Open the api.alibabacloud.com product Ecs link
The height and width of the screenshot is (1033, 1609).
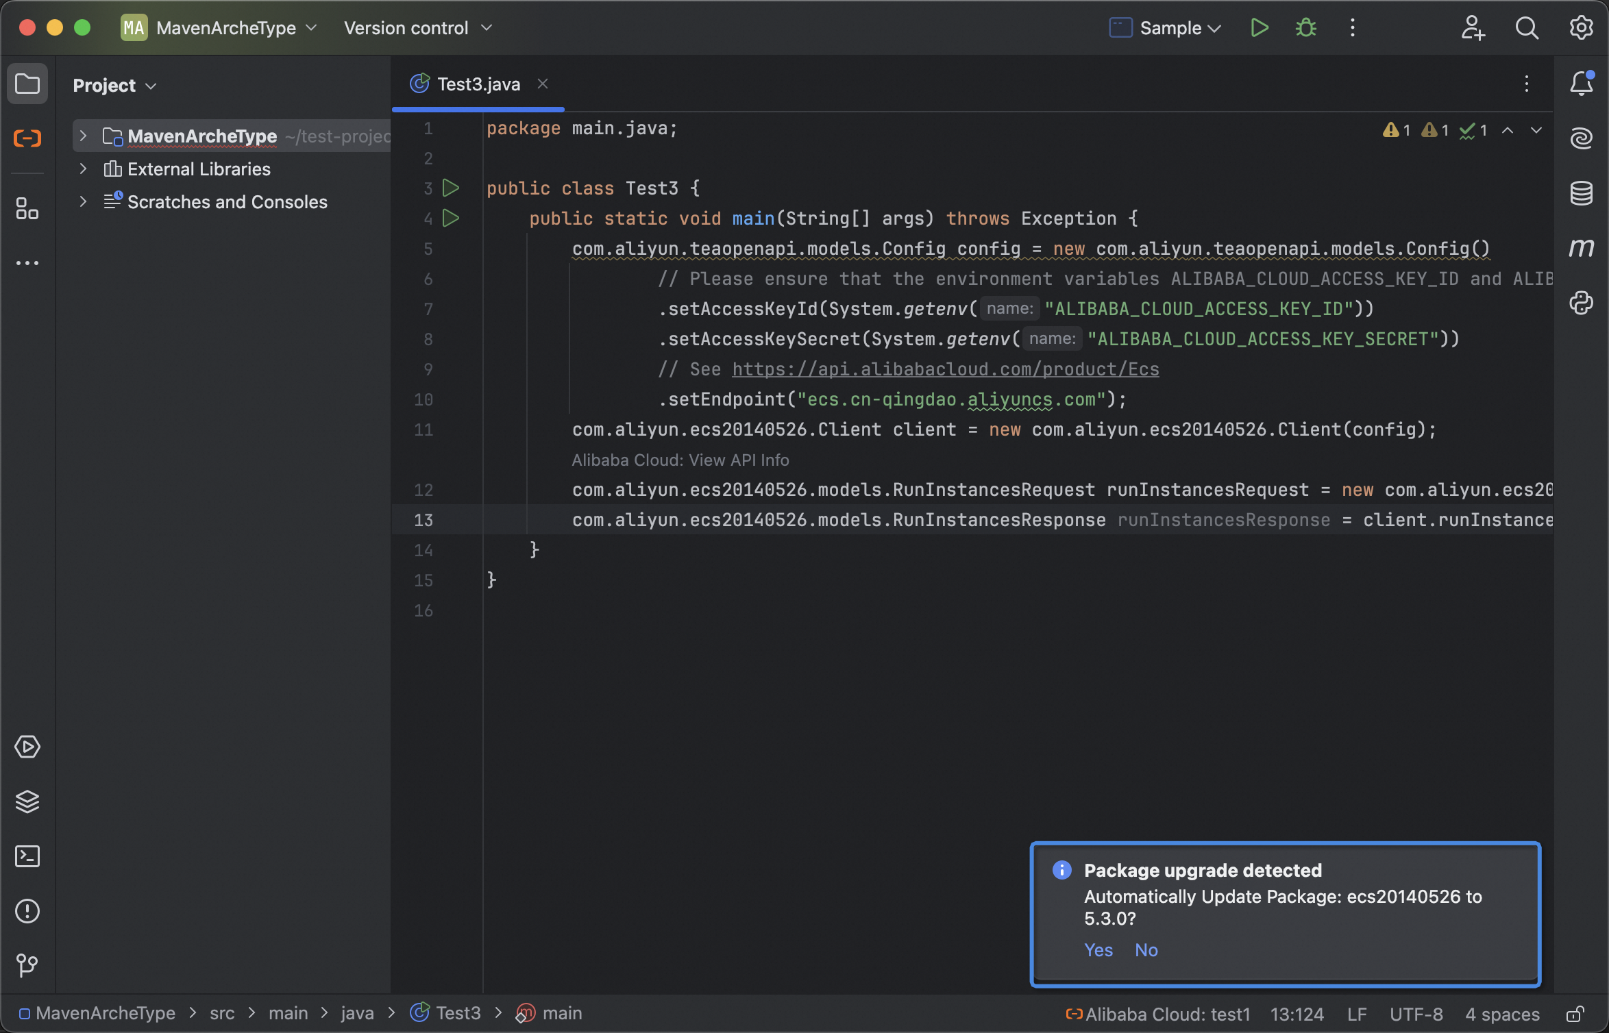[945, 369]
